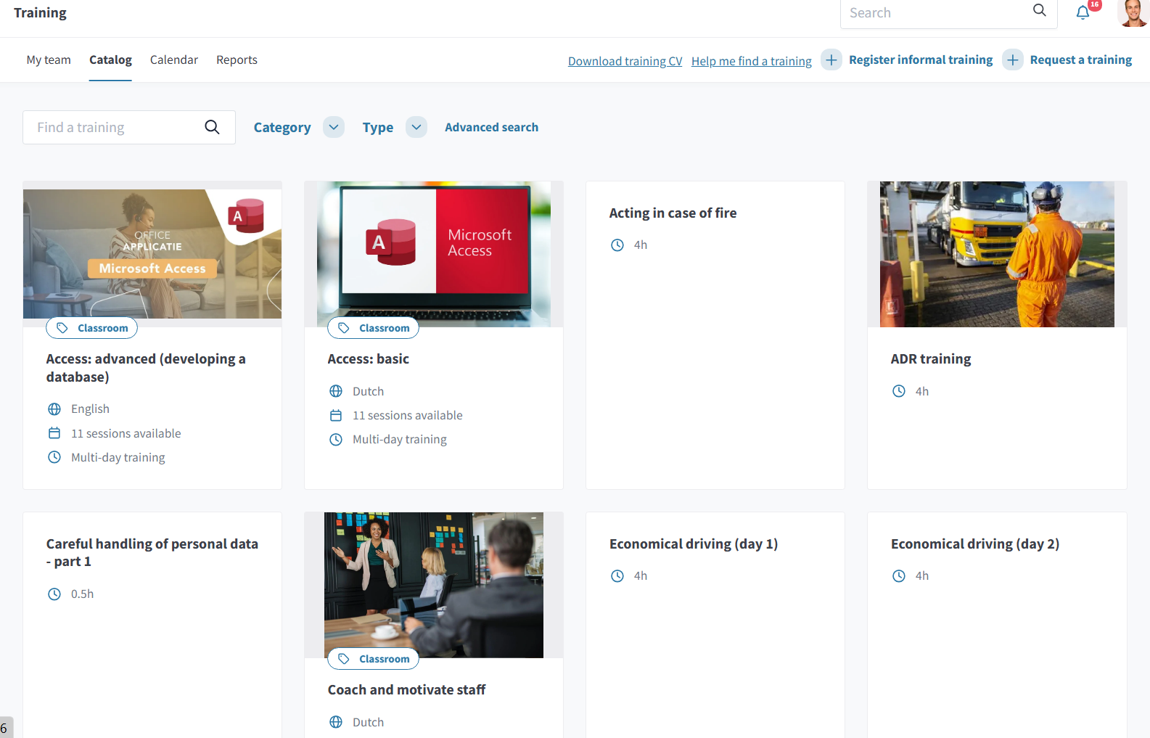Click clock icon under ADR training
Screen dimensions: 1150x738
899,391
